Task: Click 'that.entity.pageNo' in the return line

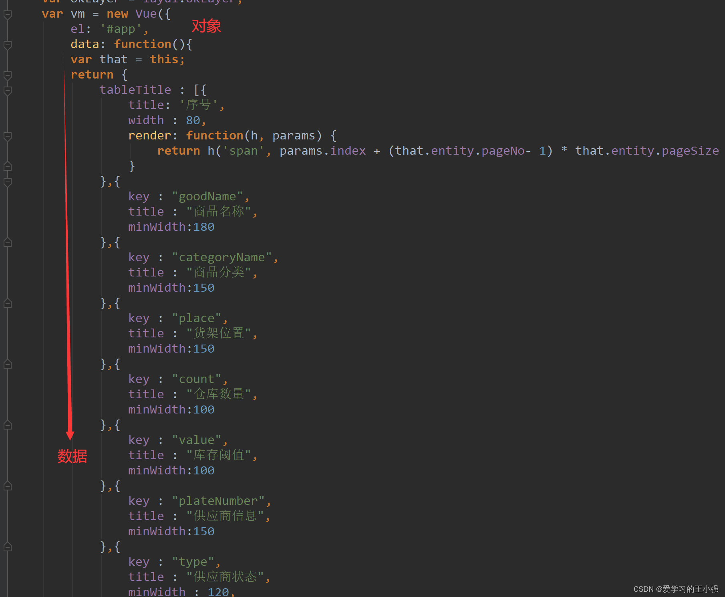Action: point(460,151)
